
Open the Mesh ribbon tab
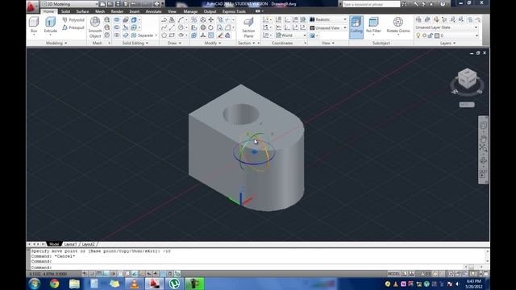click(x=100, y=11)
